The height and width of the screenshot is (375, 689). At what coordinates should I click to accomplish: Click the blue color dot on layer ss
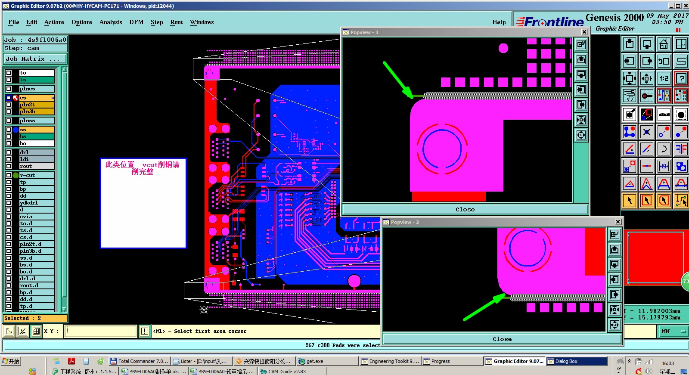coord(16,130)
